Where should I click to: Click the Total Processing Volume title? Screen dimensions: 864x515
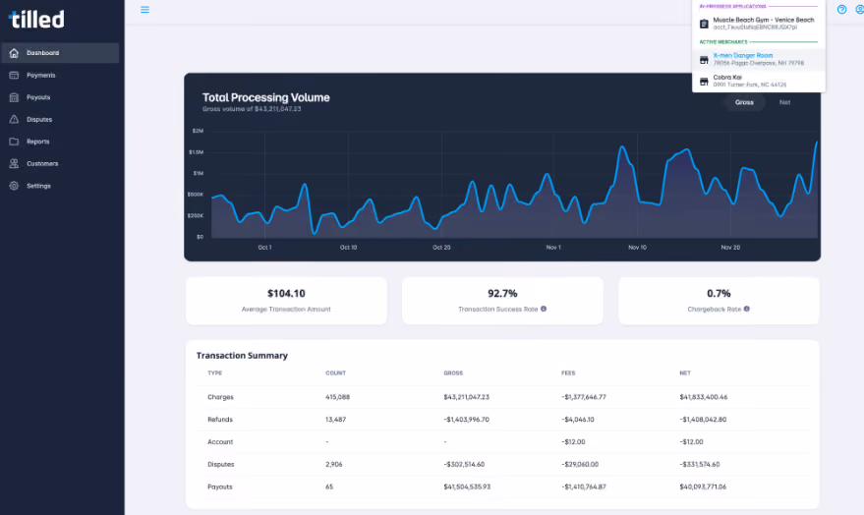pyautogui.click(x=266, y=97)
